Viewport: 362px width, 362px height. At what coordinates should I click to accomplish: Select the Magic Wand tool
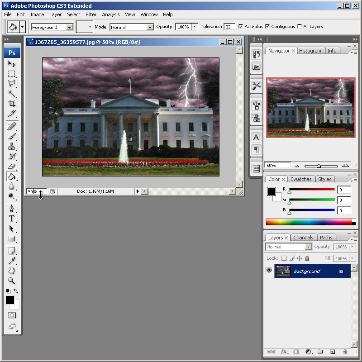pyautogui.click(x=12, y=93)
